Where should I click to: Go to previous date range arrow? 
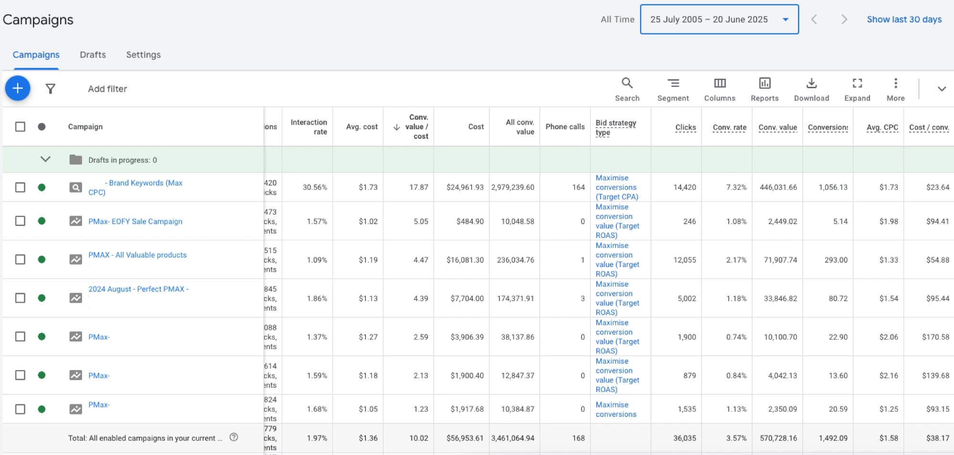814,20
